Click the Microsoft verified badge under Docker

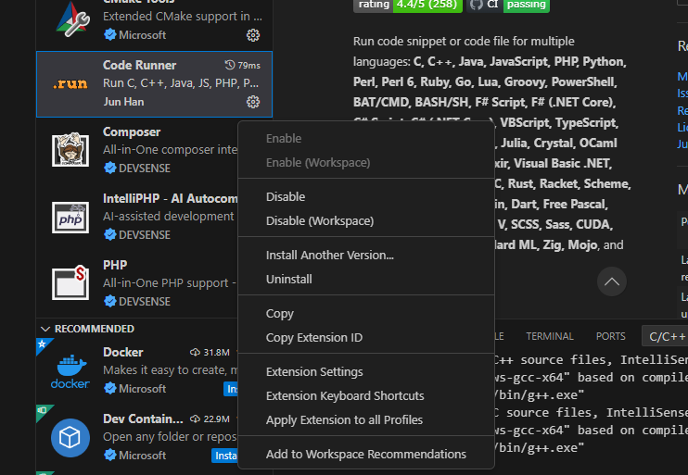click(109, 388)
